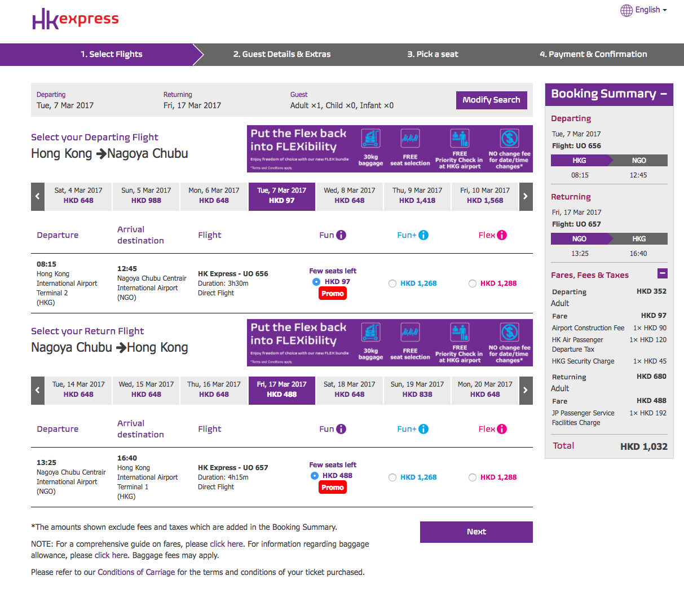This screenshot has height=593, width=684.
Task: Select return date Wed, 15 Mar 2017
Action: pos(146,390)
